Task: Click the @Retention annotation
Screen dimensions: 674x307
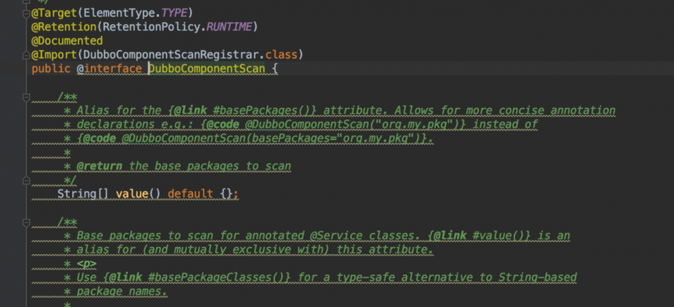Action: pos(64,27)
